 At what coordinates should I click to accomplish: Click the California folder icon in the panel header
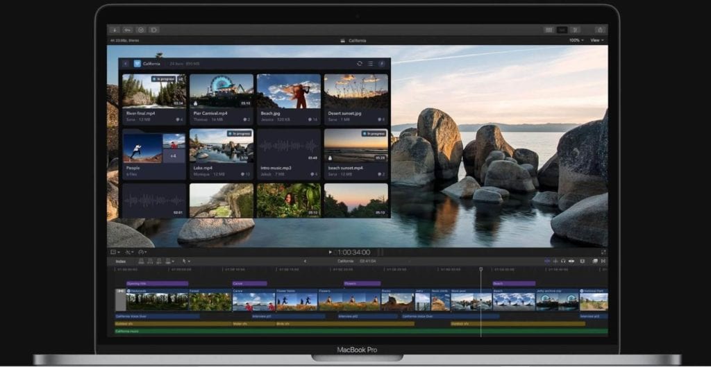[x=137, y=64]
